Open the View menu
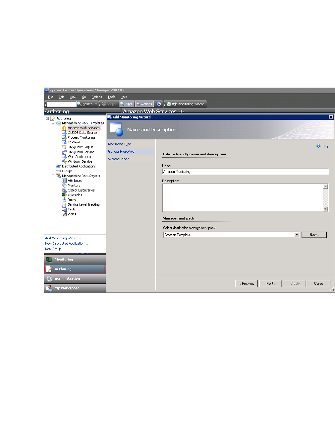Screen dimensions: 335x447 pos(73,97)
